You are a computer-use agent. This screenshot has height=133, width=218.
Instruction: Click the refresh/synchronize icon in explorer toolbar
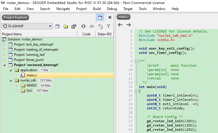(x=84, y=26)
